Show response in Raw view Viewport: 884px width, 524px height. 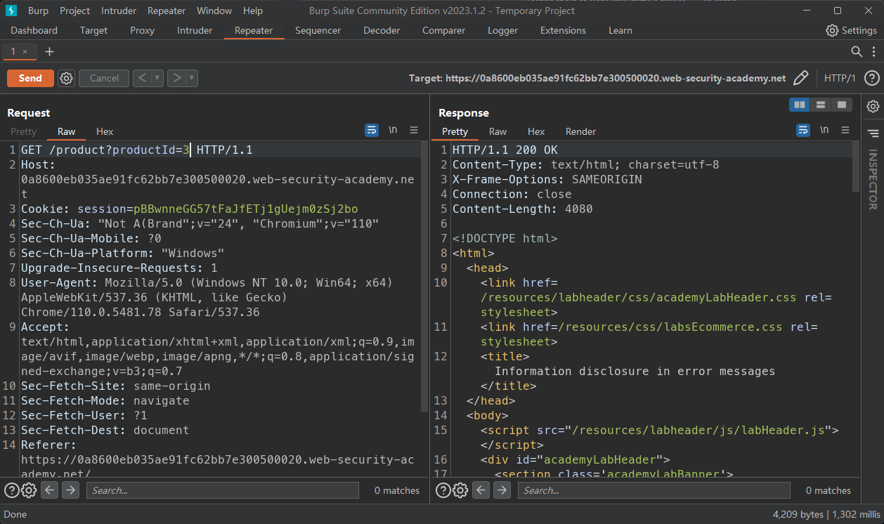[498, 131]
